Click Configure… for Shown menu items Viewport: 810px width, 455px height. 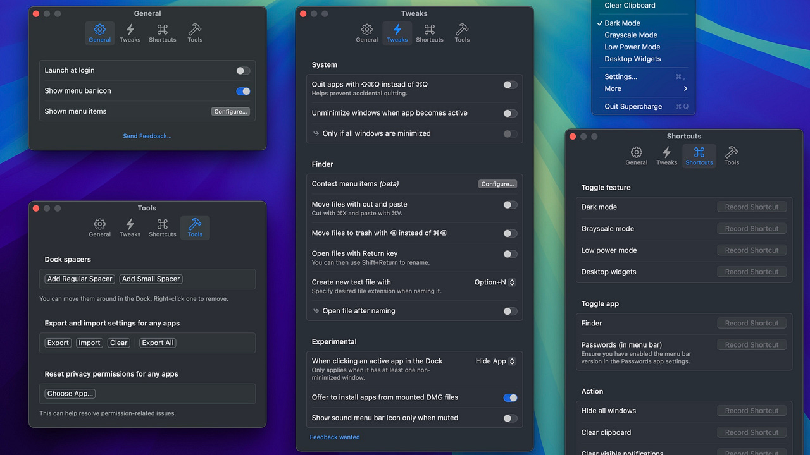click(x=230, y=111)
